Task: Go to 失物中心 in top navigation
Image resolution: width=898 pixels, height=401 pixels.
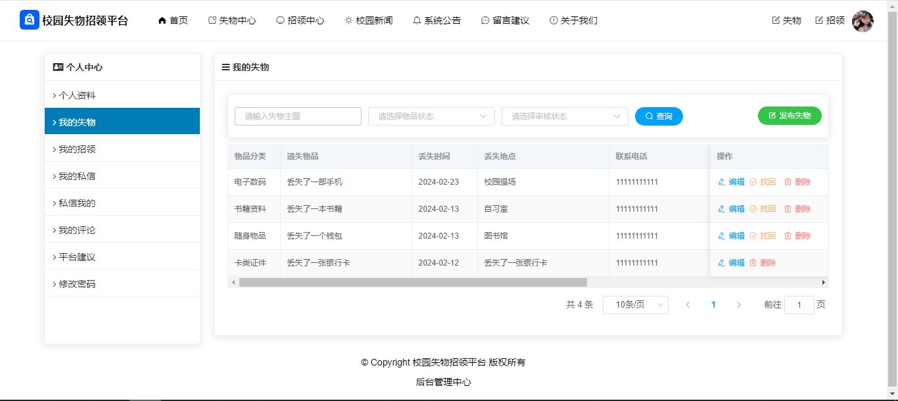Action: (x=231, y=20)
